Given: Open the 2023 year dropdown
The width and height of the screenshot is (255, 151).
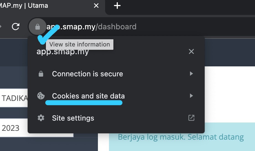Looking at the screenshot, I should [37, 128].
